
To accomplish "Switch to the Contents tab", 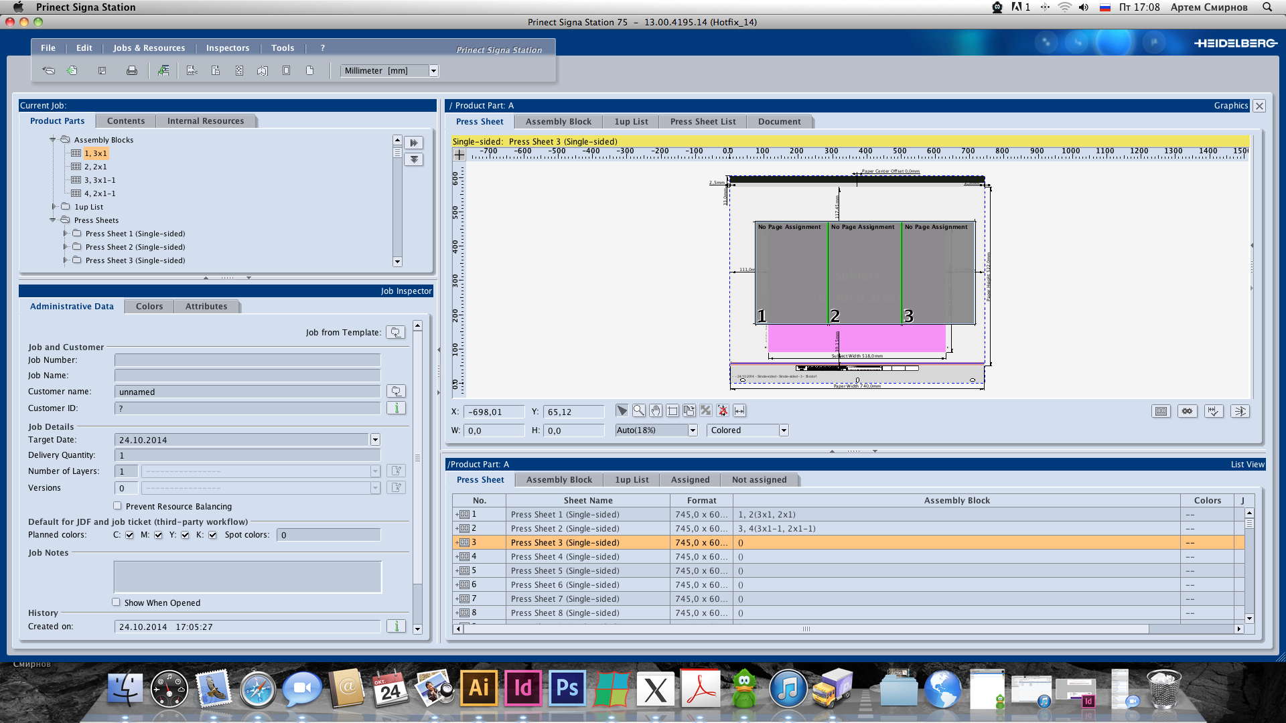I will (x=126, y=121).
